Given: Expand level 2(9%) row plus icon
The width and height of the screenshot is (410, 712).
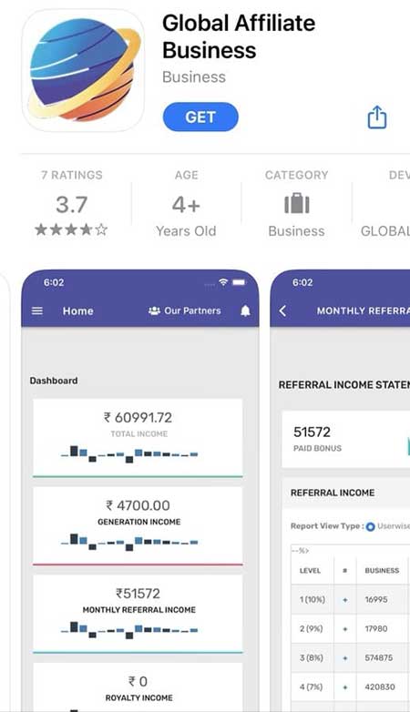Looking at the screenshot, I should 345,629.
